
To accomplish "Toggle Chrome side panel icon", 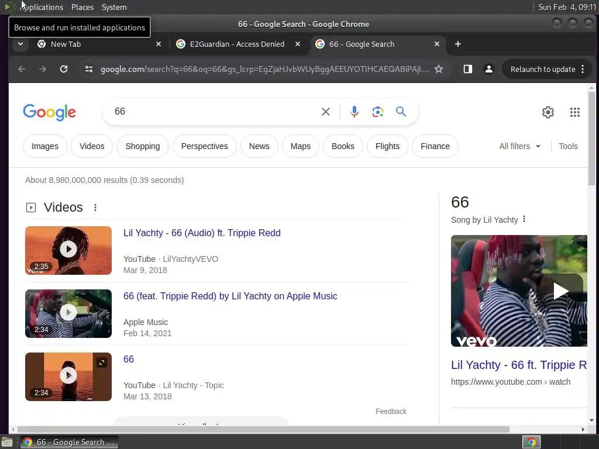I will 467,69.
